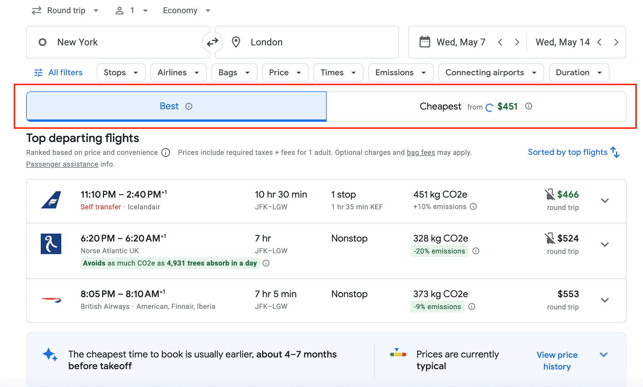The image size is (643, 387).
Task: Open the Bags filter dropdown
Action: (234, 73)
